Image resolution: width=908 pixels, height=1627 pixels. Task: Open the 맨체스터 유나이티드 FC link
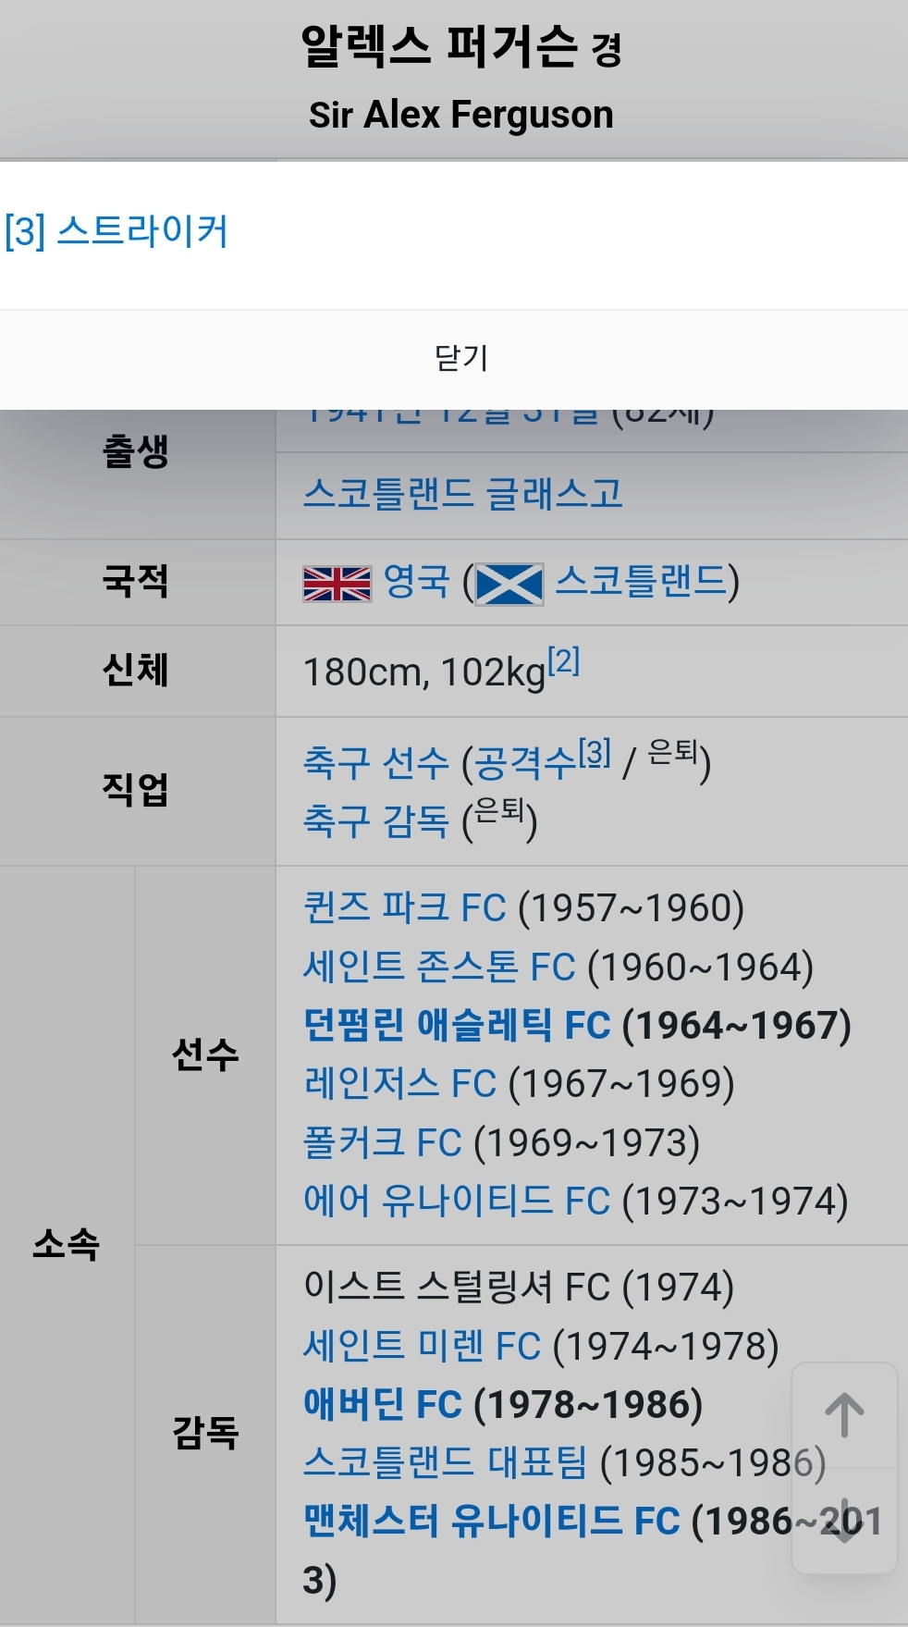(491, 1521)
